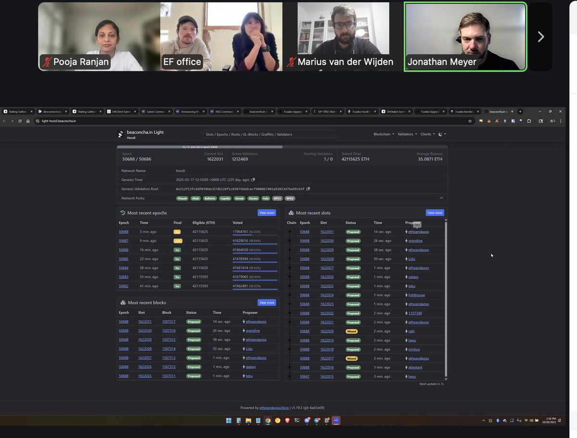Click the Most recent blocks cubes icon
Image resolution: width=577 pixels, height=438 pixels.
click(123, 303)
